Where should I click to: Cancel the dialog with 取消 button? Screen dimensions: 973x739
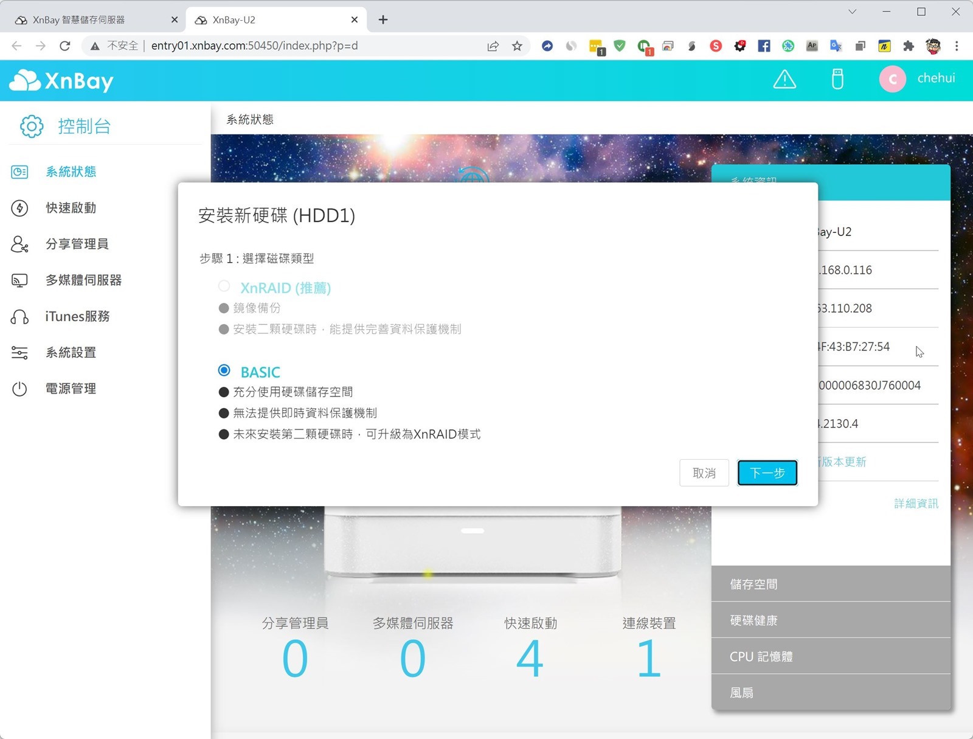point(704,473)
